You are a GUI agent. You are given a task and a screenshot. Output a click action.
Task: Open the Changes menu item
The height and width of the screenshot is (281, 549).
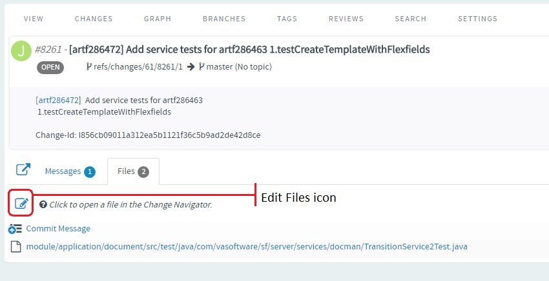[x=94, y=19]
